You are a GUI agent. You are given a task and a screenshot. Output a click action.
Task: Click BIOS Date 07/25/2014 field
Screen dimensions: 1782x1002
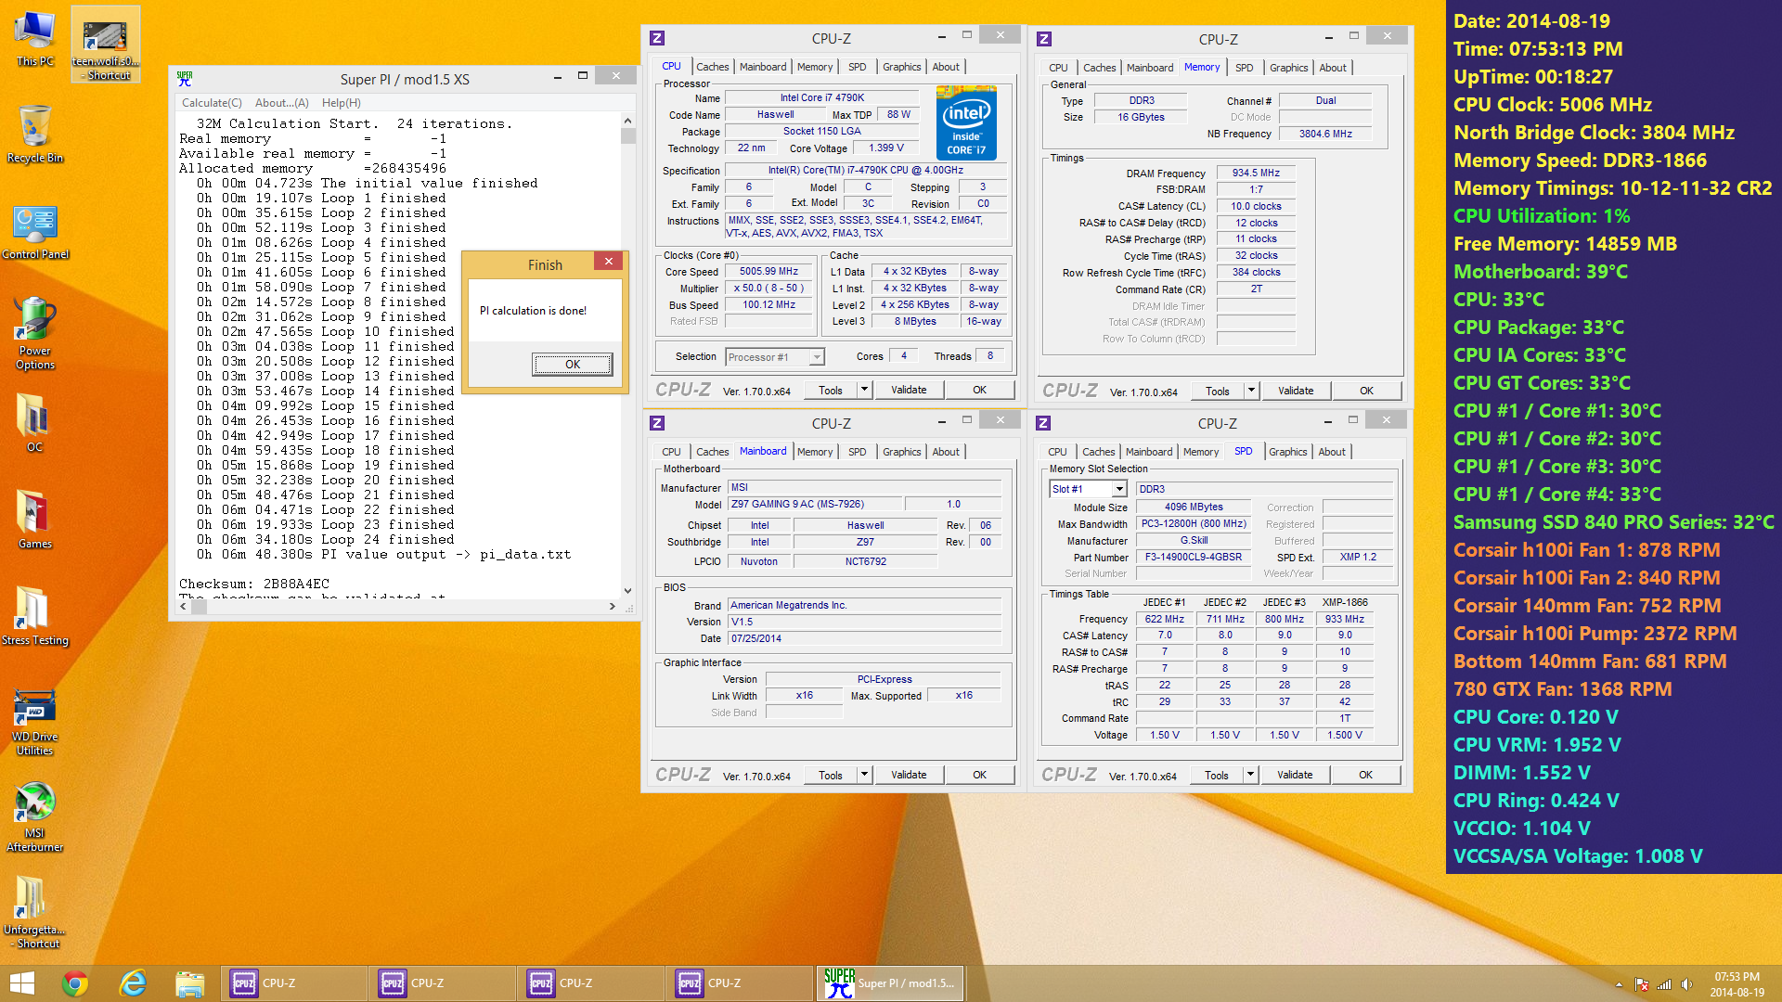(864, 638)
